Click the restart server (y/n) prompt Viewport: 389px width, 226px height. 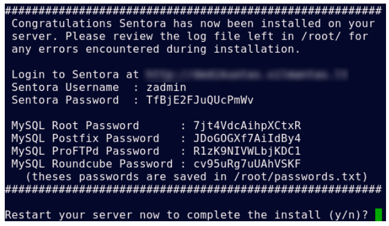(187, 215)
